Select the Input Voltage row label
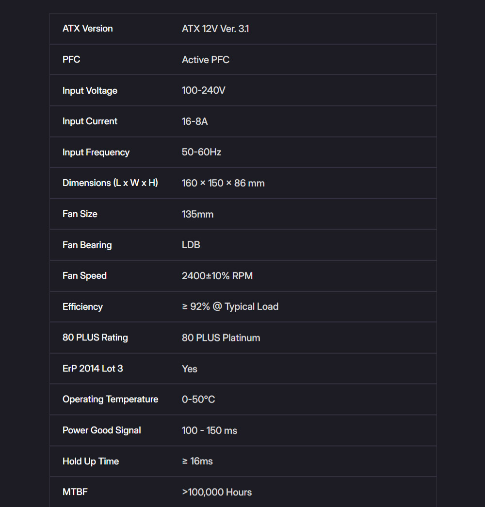 tap(90, 90)
